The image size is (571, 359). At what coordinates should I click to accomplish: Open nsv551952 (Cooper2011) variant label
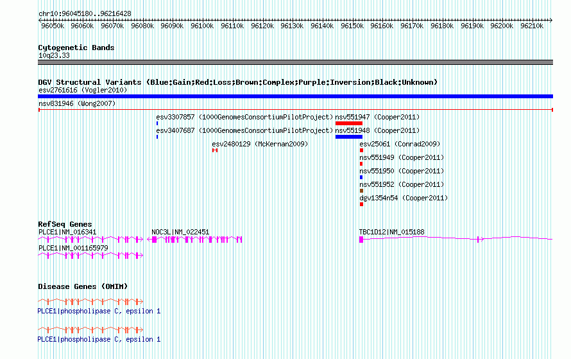(402, 184)
